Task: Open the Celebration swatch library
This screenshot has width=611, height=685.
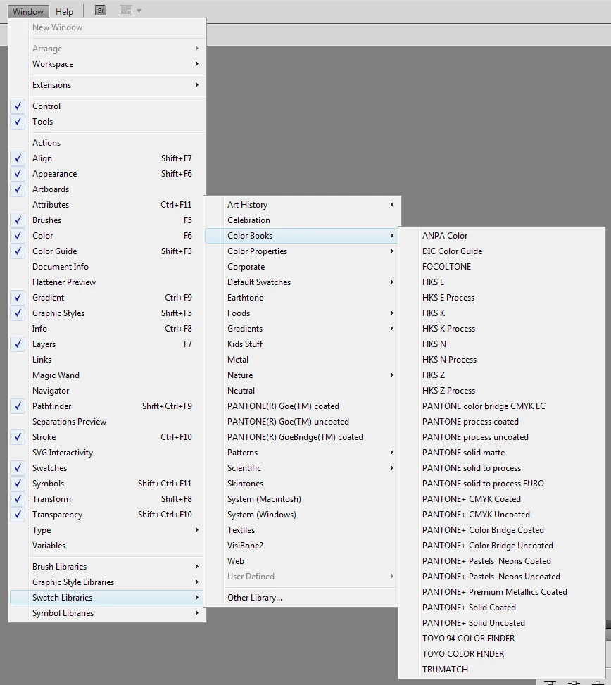Action: (301, 220)
